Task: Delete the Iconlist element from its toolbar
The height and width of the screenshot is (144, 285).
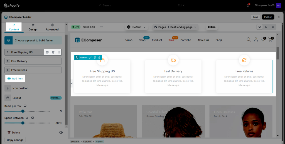Action: [x=99, y=58]
